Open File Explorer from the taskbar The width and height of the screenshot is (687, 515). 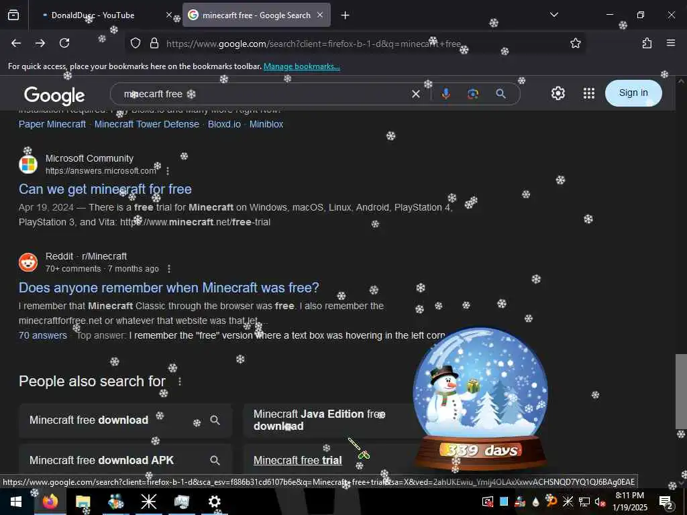click(x=83, y=502)
